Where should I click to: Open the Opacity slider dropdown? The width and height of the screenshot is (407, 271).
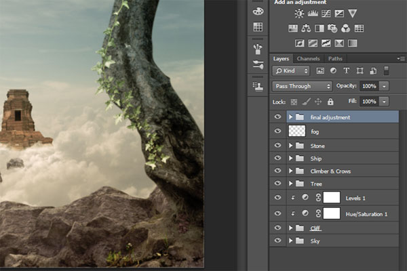point(385,86)
